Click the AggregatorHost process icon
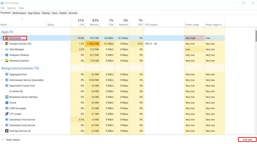The height and width of the screenshot is (144, 257). [7, 74]
